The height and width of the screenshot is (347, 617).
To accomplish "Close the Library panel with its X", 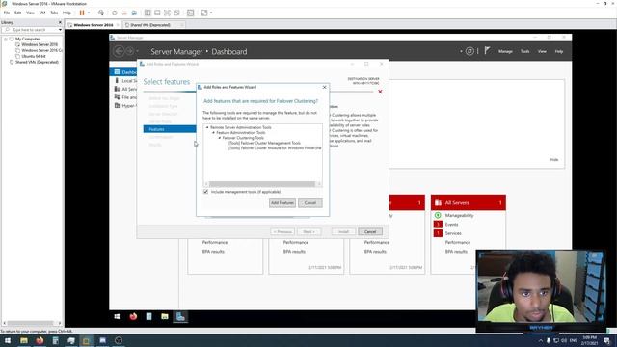I will click(x=60, y=22).
